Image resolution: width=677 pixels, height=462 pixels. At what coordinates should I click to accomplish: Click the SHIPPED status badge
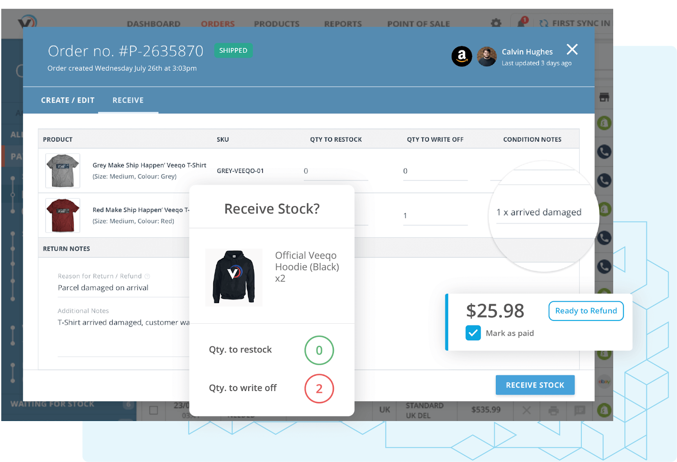[x=233, y=50]
